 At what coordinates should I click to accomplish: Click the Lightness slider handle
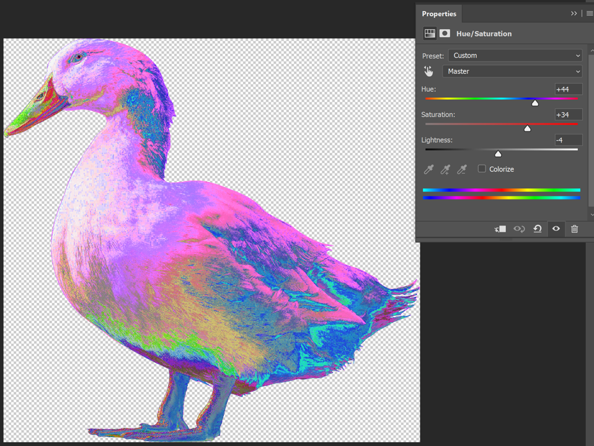pos(498,154)
